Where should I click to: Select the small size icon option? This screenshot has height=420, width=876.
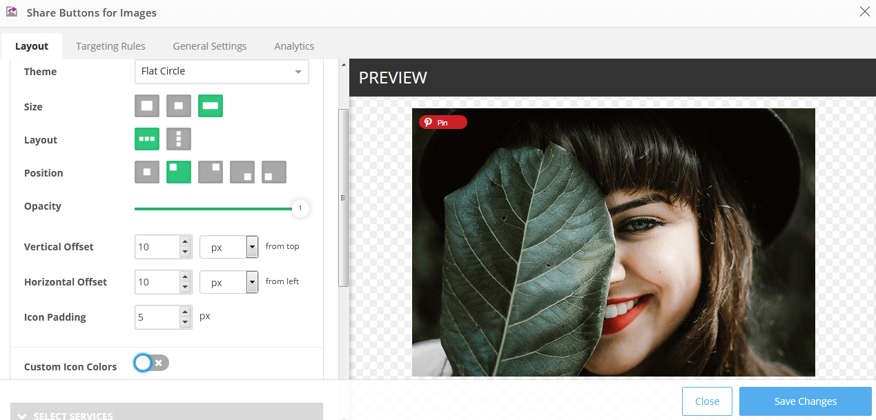point(179,106)
